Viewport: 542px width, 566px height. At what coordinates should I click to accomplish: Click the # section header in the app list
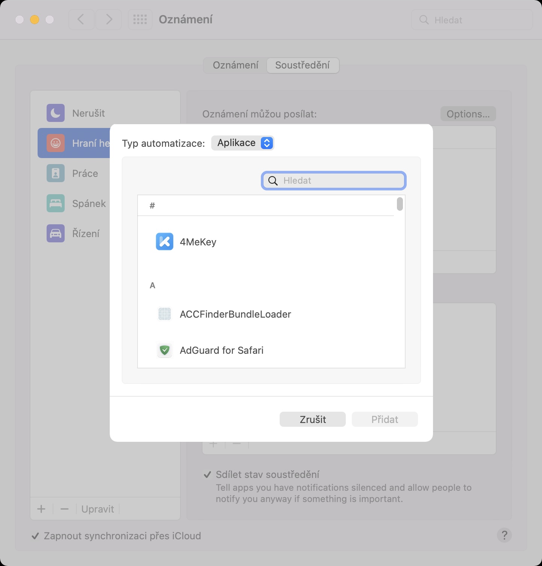[152, 205]
